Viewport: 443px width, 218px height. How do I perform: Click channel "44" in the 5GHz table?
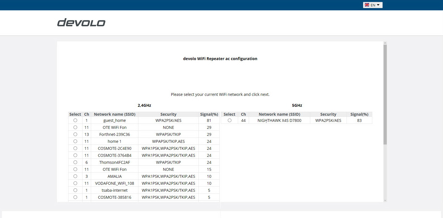click(243, 120)
